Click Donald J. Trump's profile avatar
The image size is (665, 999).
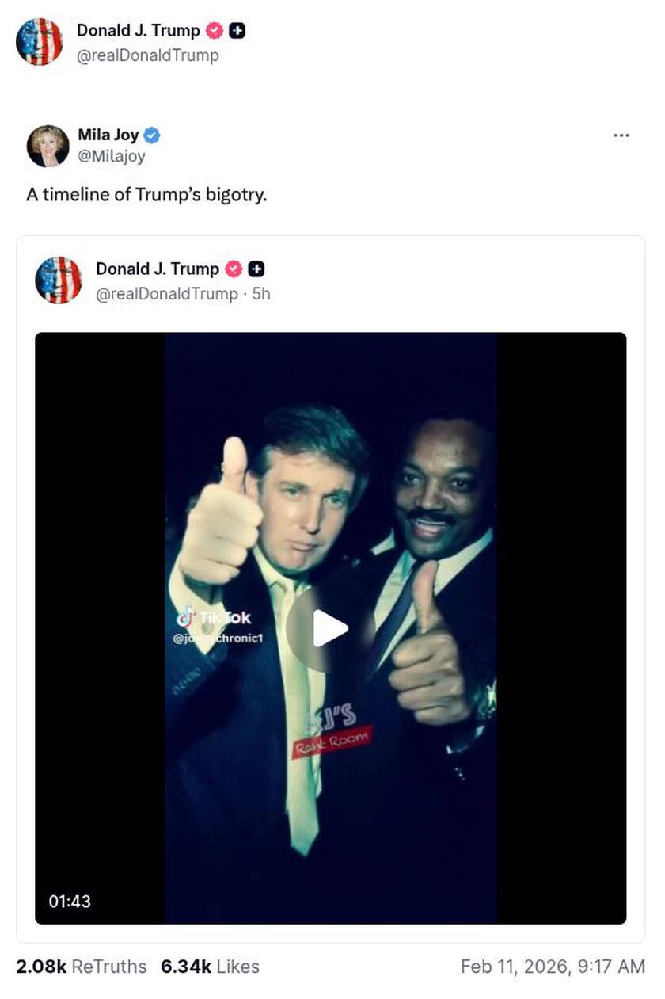(x=40, y=41)
